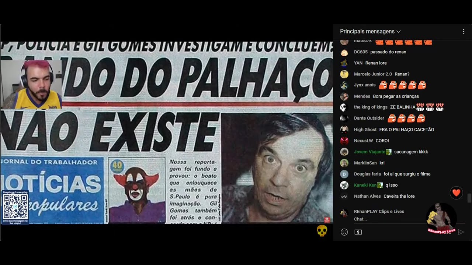Open Kaneki Ken's avatar
Image resolution: width=472 pixels, height=265 pixels.
(344, 185)
